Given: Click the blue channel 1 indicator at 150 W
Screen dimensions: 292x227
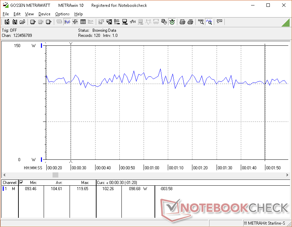Looking at the screenshot, I should pos(41,45).
